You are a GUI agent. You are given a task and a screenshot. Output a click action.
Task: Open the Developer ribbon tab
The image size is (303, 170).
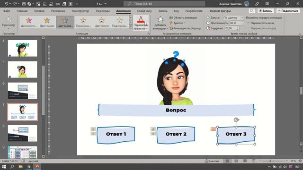click(x=194, y=11)
